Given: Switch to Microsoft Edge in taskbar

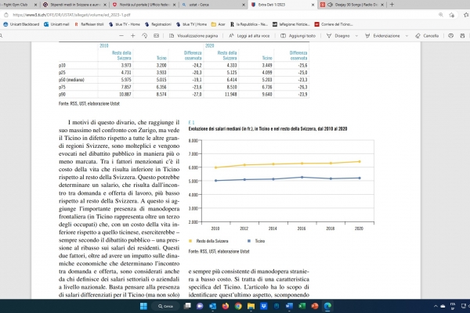Looking at the screenshot, I should tap(327, 306).
